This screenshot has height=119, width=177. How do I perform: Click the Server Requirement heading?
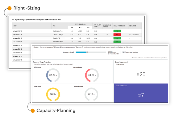coord(121,62)
